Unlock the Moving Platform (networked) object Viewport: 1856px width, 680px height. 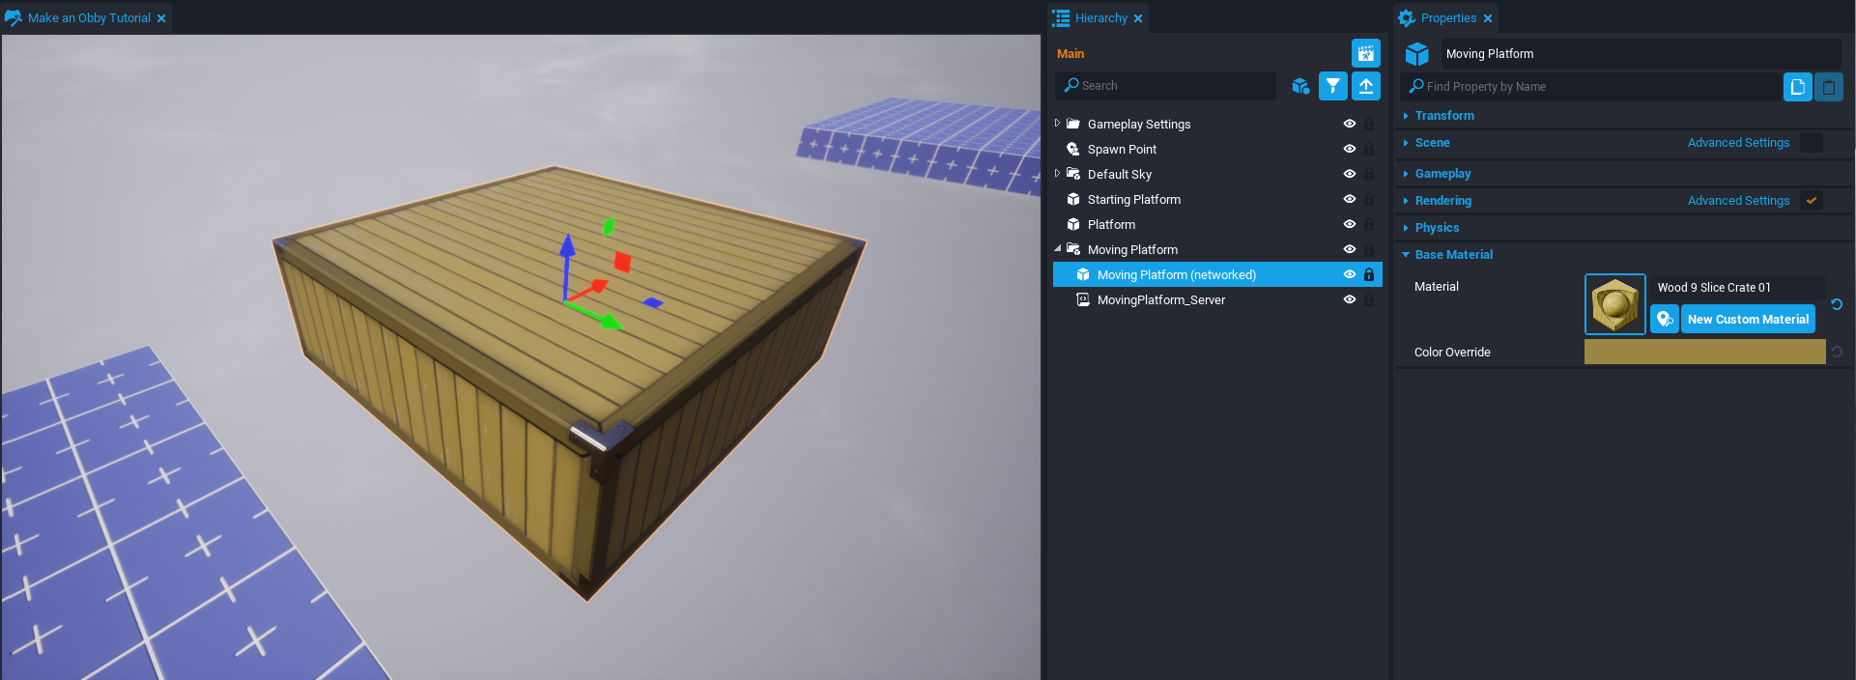pos(1369,275)
